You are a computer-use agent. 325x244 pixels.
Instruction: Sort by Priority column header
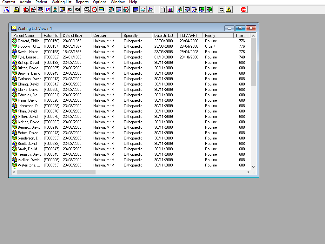pyautogui.click(x=218, y=36)
